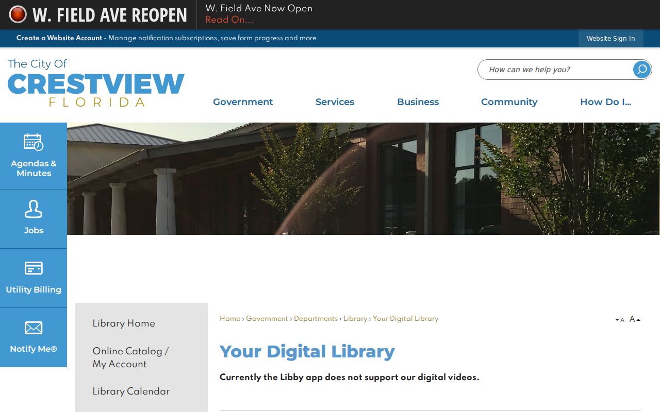Image resolution: width=660 pixels, height=412 pixels.
Task: Follow the Read On... alert link
Action: [x=229, y=20]
